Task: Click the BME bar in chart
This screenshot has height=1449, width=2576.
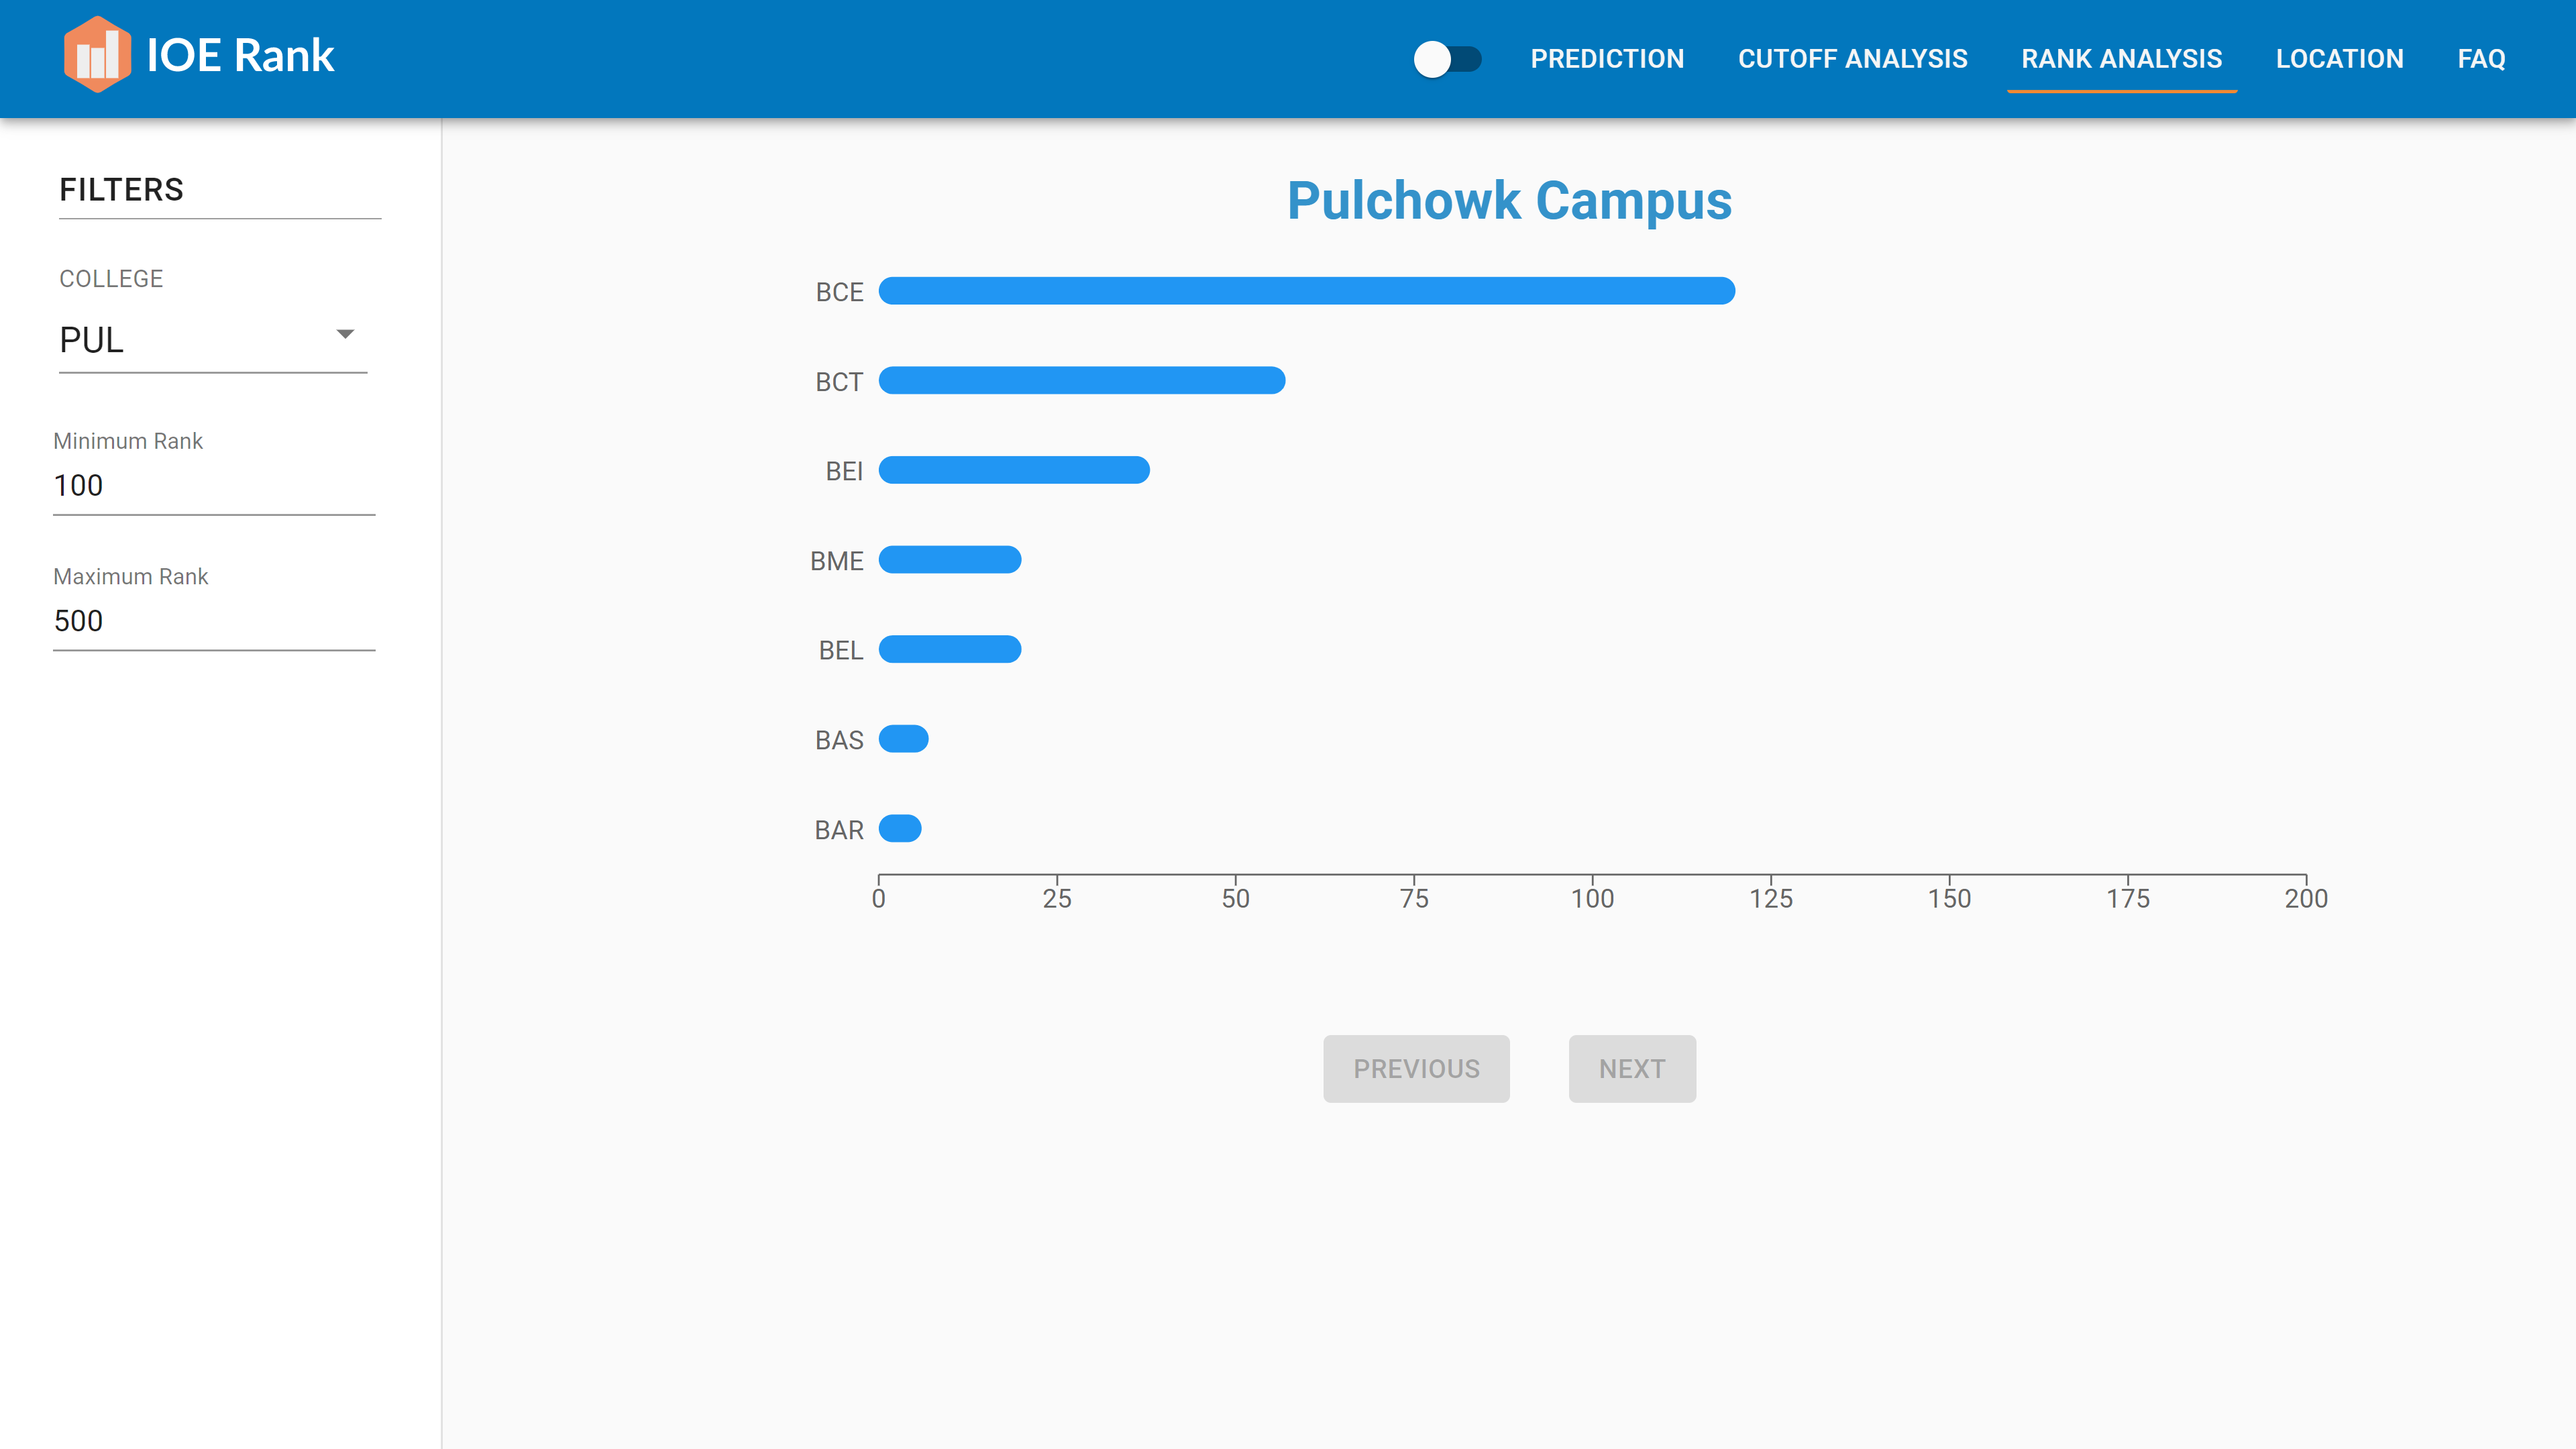Action: click(949, 560)
